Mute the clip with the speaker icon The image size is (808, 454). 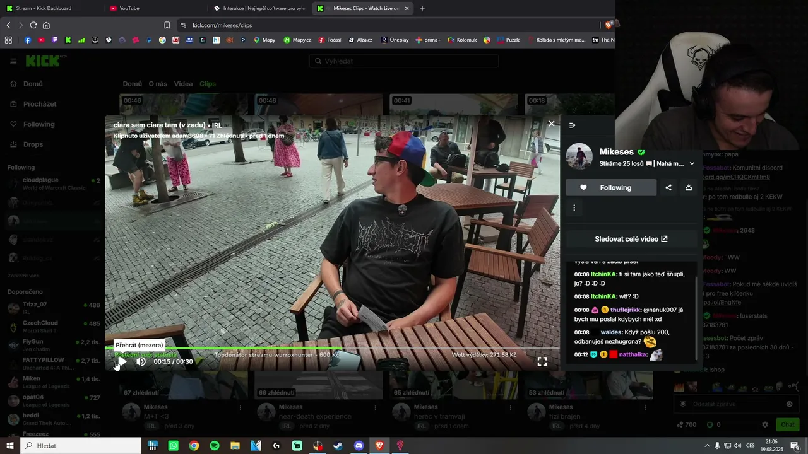tap(141, 362)
